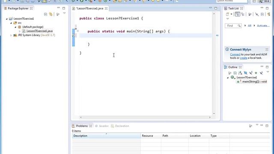The image size is (274, 154).
Task: Click Connect link in Connect Mylyn
Action: 235,54
